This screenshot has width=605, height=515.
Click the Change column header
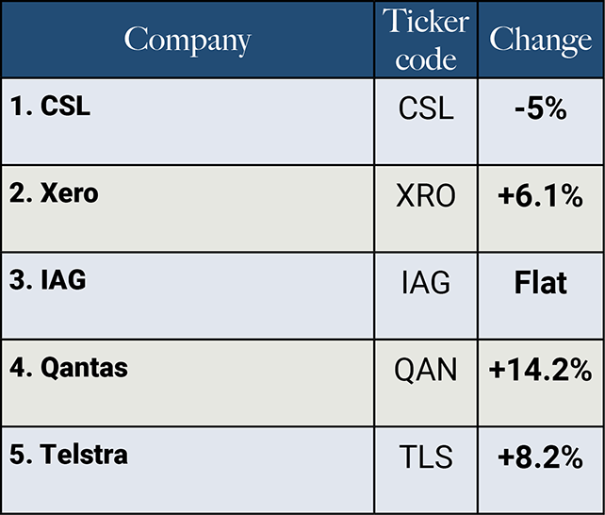[540, 40]
